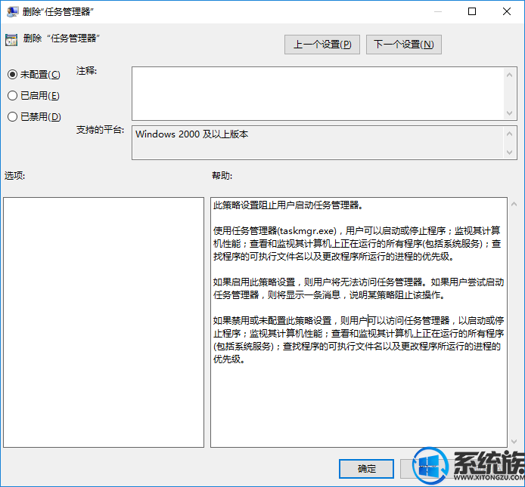Click the supported platform box scroll down arrow
The height and width of the screenshot is (487, 525).
(x=510, y=153)
